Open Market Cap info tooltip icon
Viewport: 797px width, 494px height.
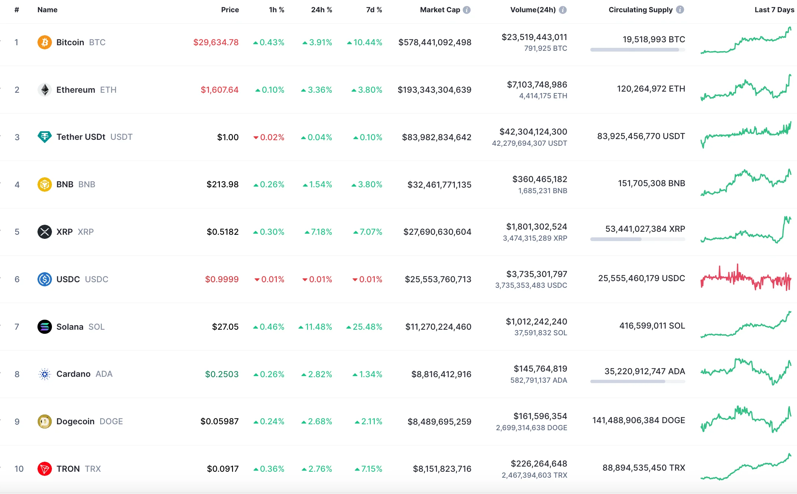click(x=467, y=10)
